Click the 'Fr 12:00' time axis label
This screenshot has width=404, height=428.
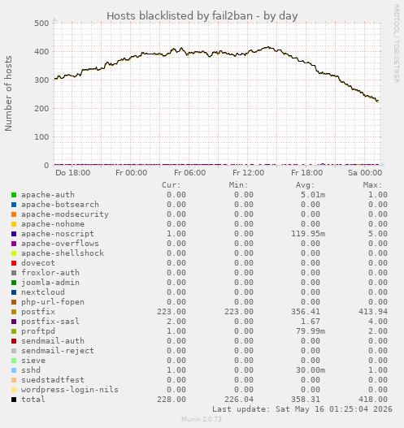[x=248, y=173]
